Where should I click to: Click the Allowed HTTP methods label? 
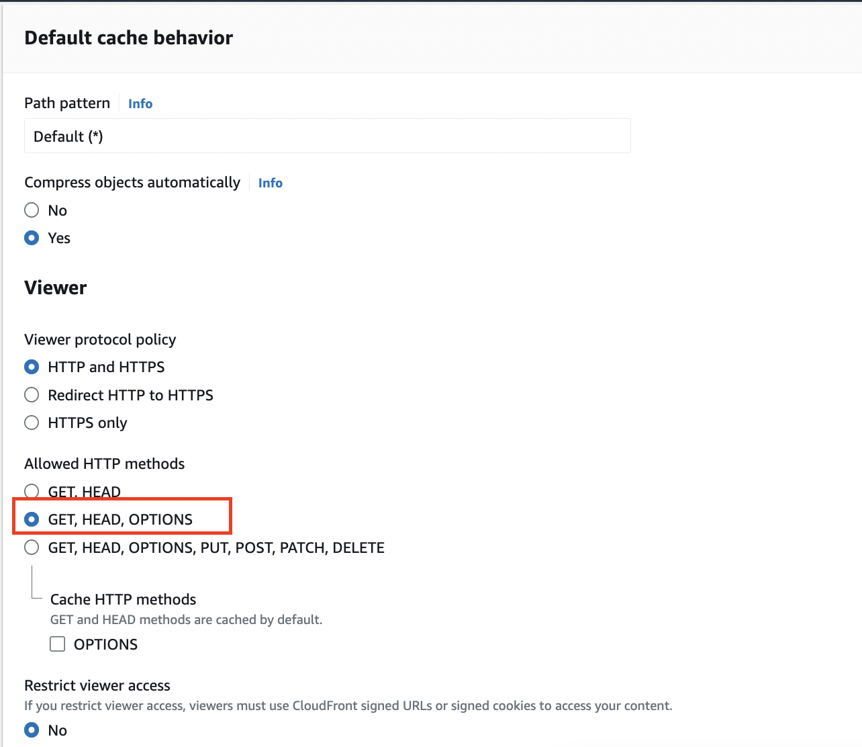click(x=104, y=464)
